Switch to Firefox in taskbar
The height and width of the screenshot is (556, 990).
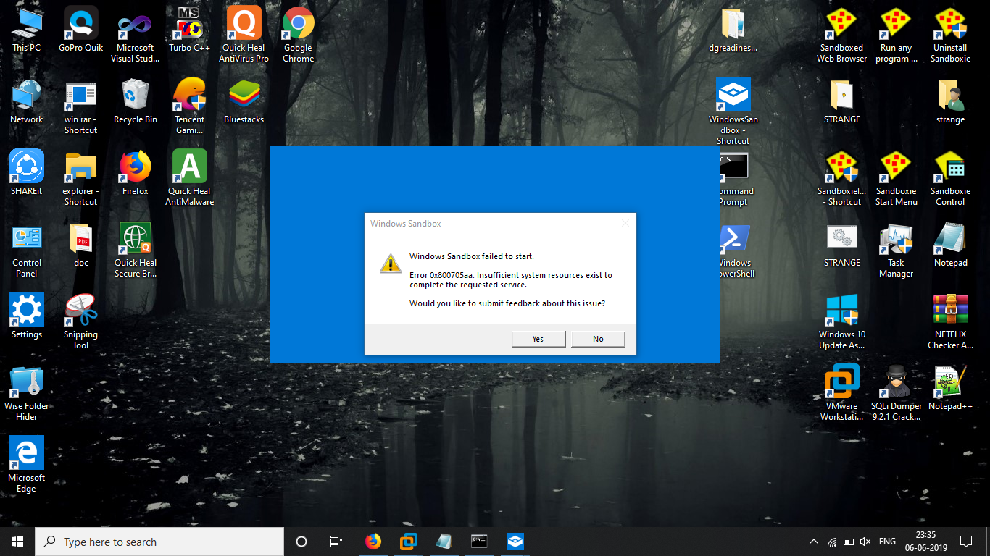click(373, 542)
